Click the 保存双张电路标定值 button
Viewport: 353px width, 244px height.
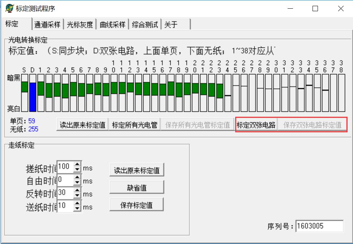pyautogui.click(x=312, y=125)
